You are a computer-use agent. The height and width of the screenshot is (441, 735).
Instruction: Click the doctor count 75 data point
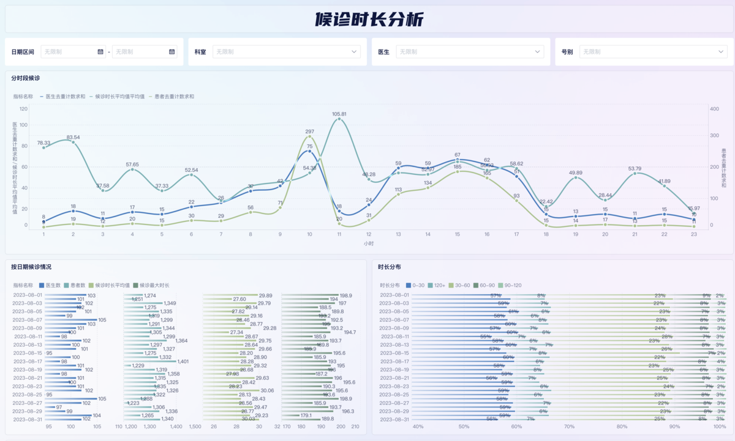309,151
